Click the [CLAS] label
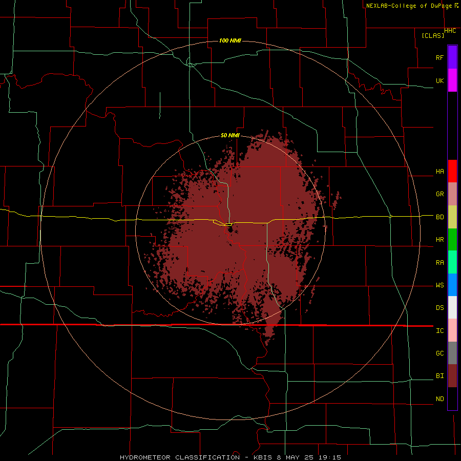Viewport: 461px width, 461px height. point(433,35)
